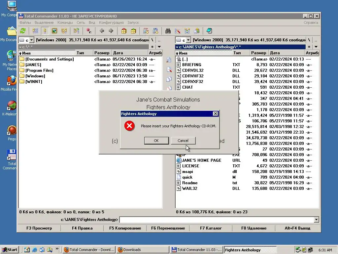The image size is (338, 254).
Task: Select the detailed (full) view toolbar icon
Action: coord(45,31)
